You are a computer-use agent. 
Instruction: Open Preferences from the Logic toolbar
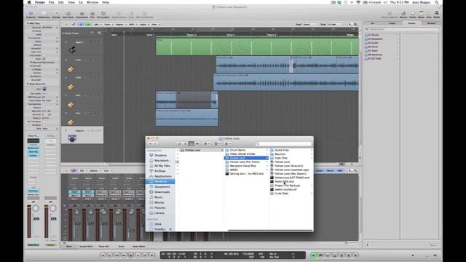44,14
